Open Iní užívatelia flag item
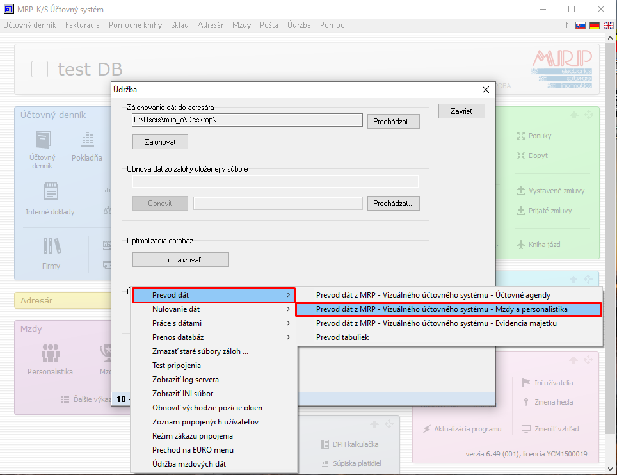Image resolution: width=617 pixels, height=475 pixels. point(547,383)
